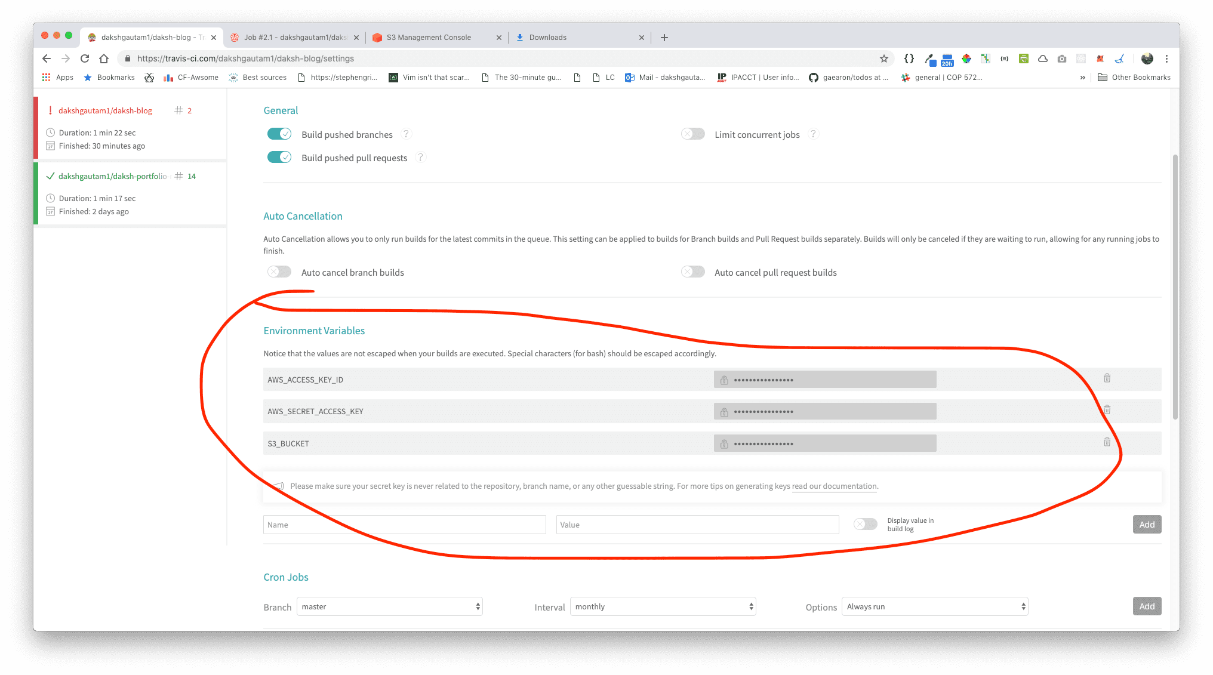Screen dimensions: 1213x675
Task: Open dakshgautam1/daksh-blog repository in sidebar
Action: pos(105,111)
